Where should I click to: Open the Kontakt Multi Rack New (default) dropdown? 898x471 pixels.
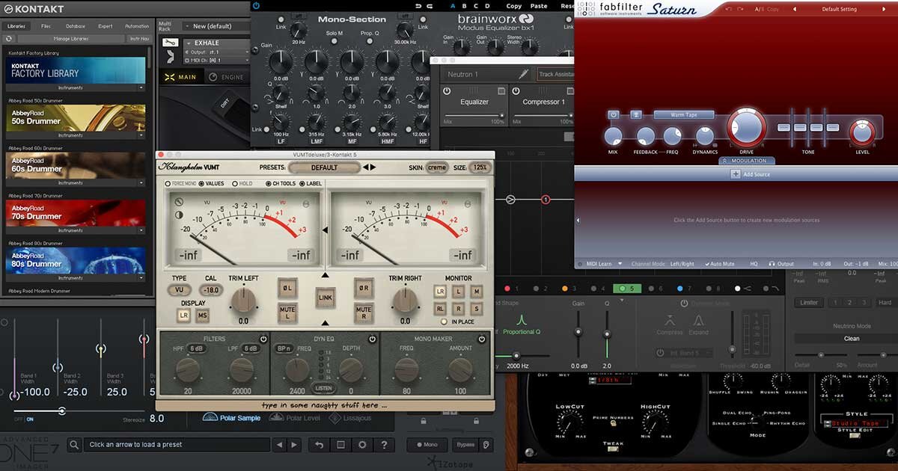click(216, 25)
